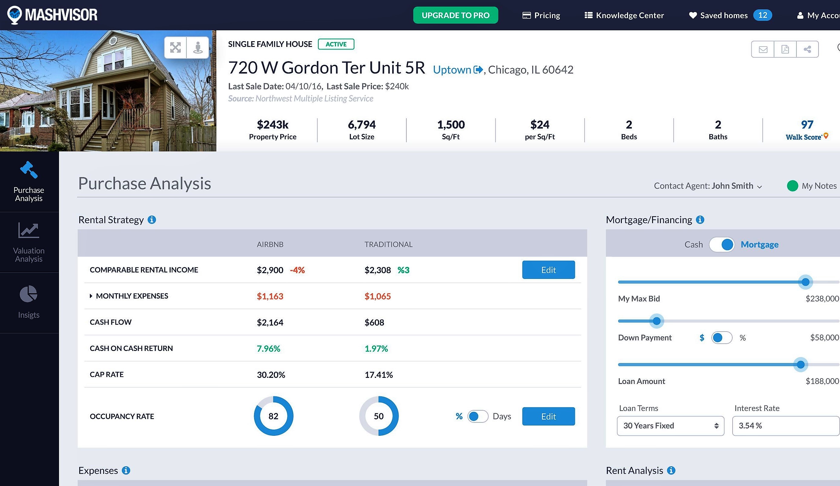Switch to Valuation Analysis sidebar tab
The height and width of the screenshot is (486, 840).
29,243
